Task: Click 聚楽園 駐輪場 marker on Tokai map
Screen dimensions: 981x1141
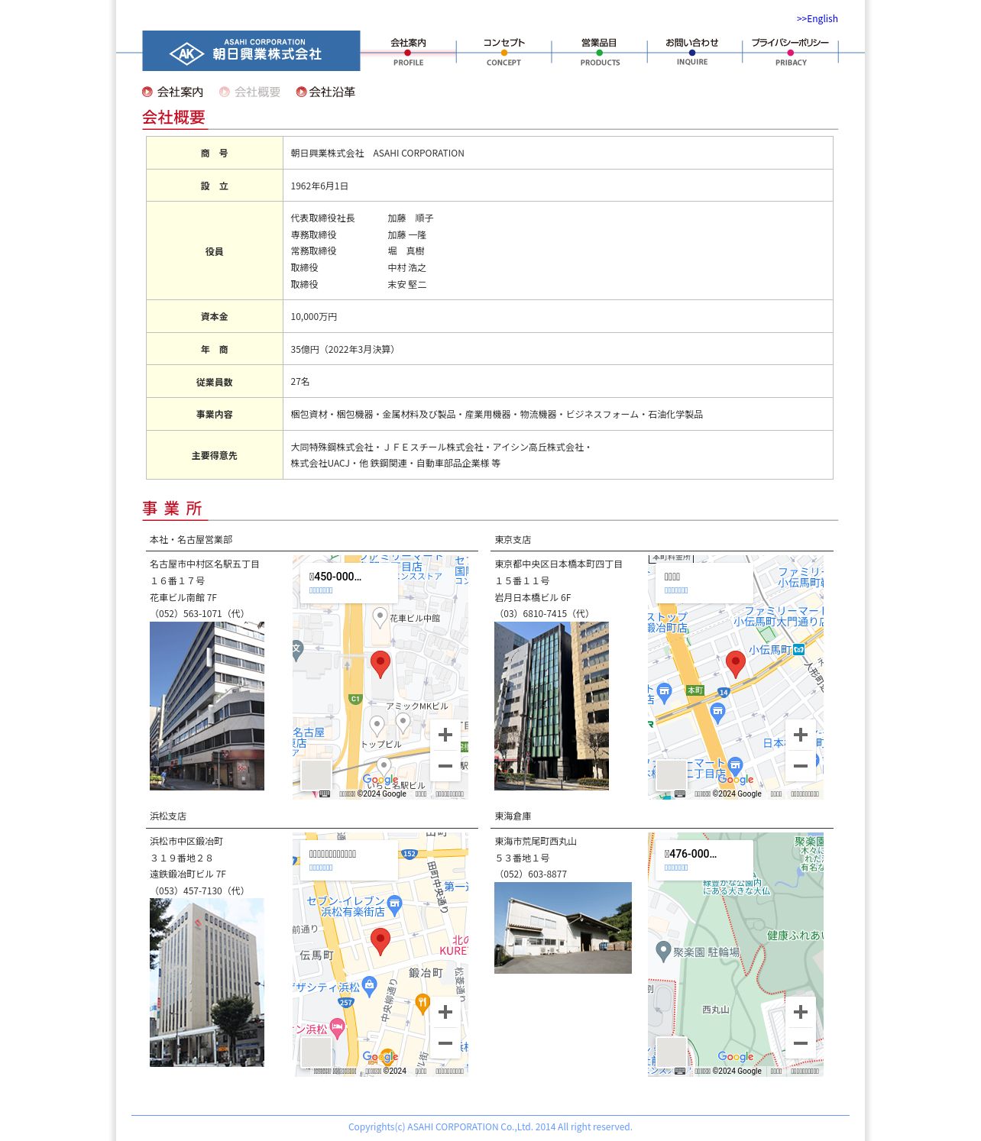Action: click(x=663, y=951)
